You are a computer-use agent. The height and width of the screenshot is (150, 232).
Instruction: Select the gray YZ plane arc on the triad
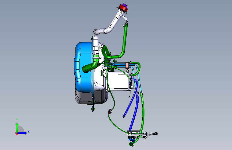tap(21, 129)
